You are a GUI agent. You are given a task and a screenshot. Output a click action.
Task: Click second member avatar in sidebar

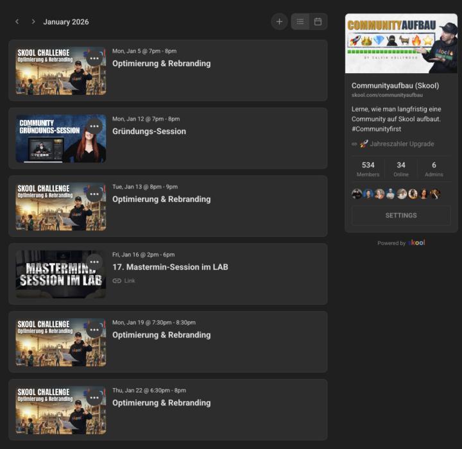[368, 194]
